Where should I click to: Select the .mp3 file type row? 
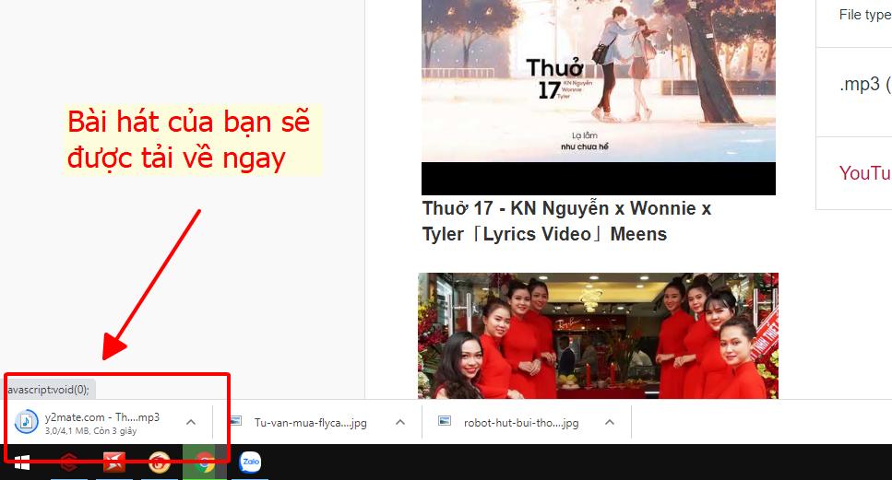[x=864, y=85]
